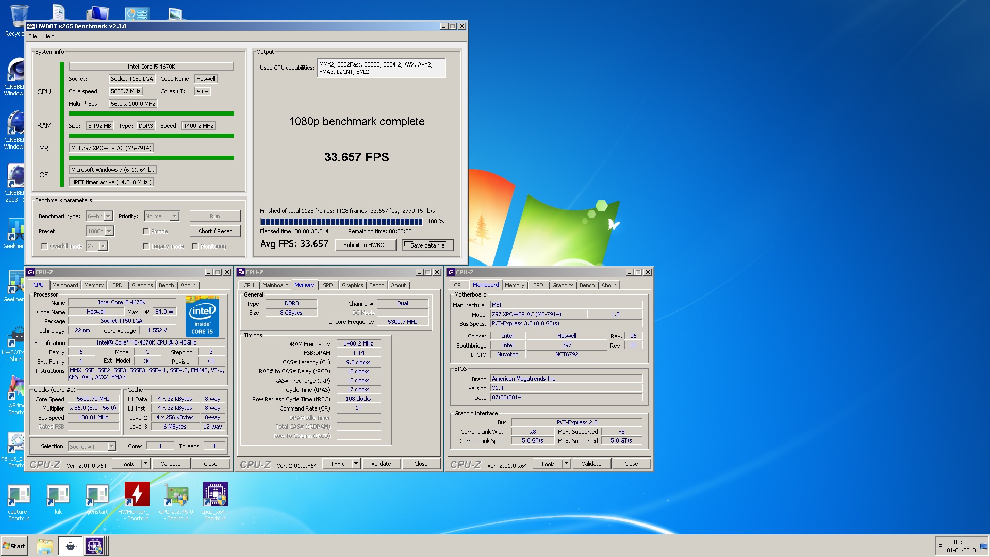Viewport: 990px width, 557px height.
Task: Click the 'MSI Z97 XPOWER AC (MS-7914)' field
Action: tap(111, 148)
